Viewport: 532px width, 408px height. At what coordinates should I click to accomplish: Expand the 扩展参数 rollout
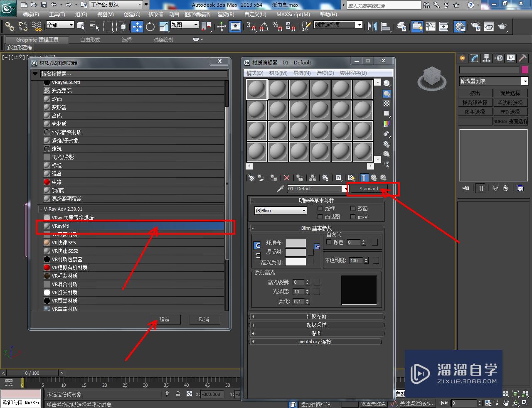(316, 317)
